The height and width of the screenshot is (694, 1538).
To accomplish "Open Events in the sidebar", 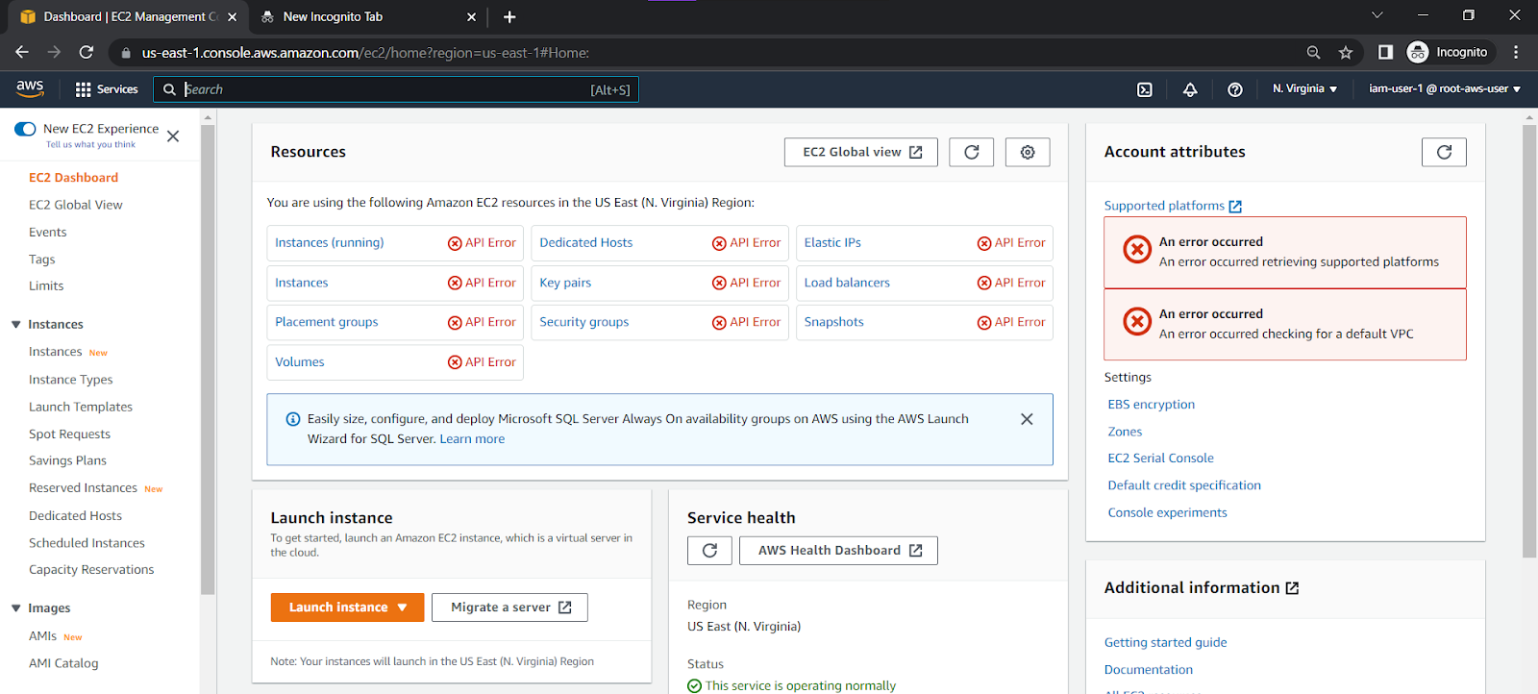I will click(48, 233).
